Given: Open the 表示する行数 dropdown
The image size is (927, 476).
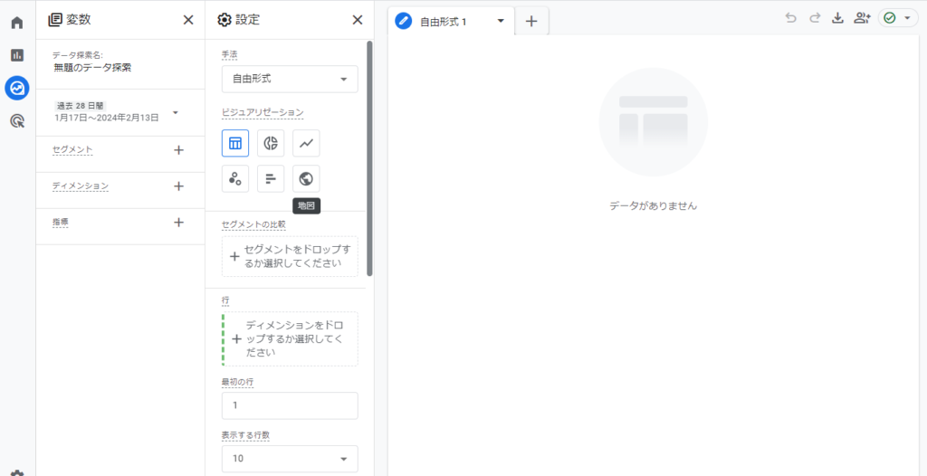Looking at the screenshot, I should pyautogui.click(x=289, y=459).
